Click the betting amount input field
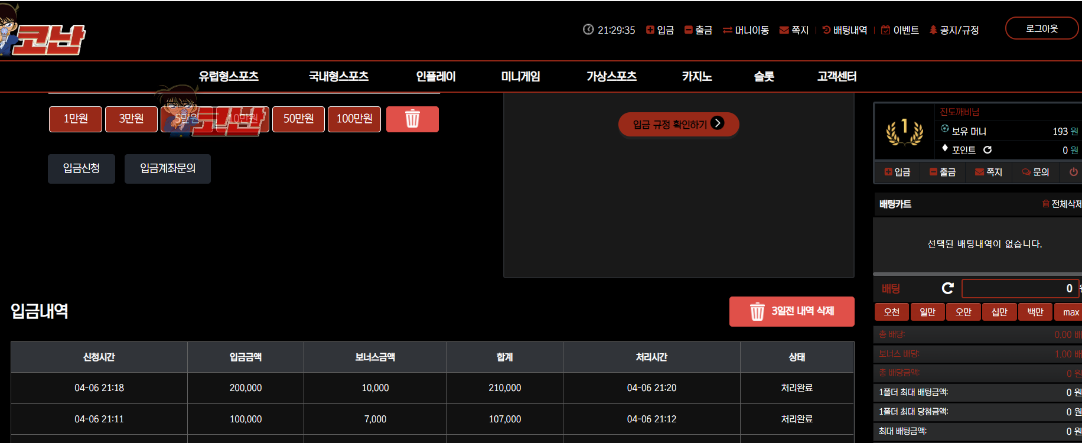 1020,288
